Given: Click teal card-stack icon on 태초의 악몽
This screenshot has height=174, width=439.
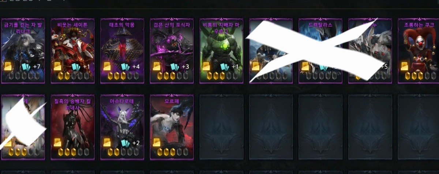Looking at the screenshot, I should pos(124,66).
